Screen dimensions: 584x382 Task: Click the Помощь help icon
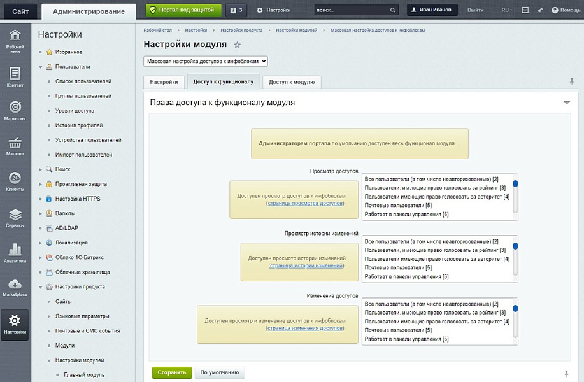[x=566, y=9]
